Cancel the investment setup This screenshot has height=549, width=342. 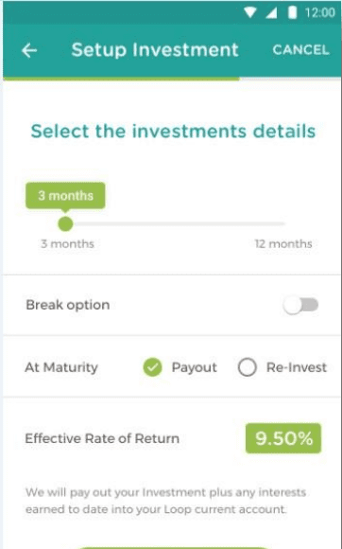(300, 50)
